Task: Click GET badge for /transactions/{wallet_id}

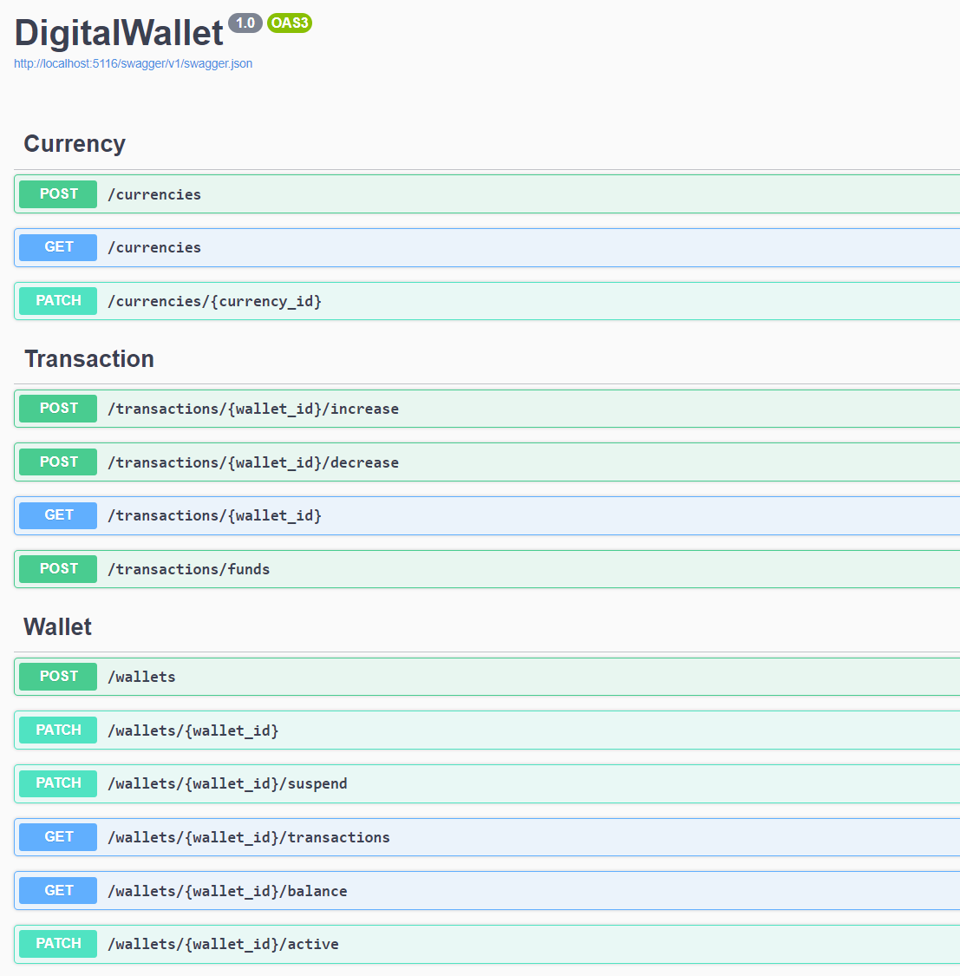Action: pyautogui.click(x=58, y=516)
